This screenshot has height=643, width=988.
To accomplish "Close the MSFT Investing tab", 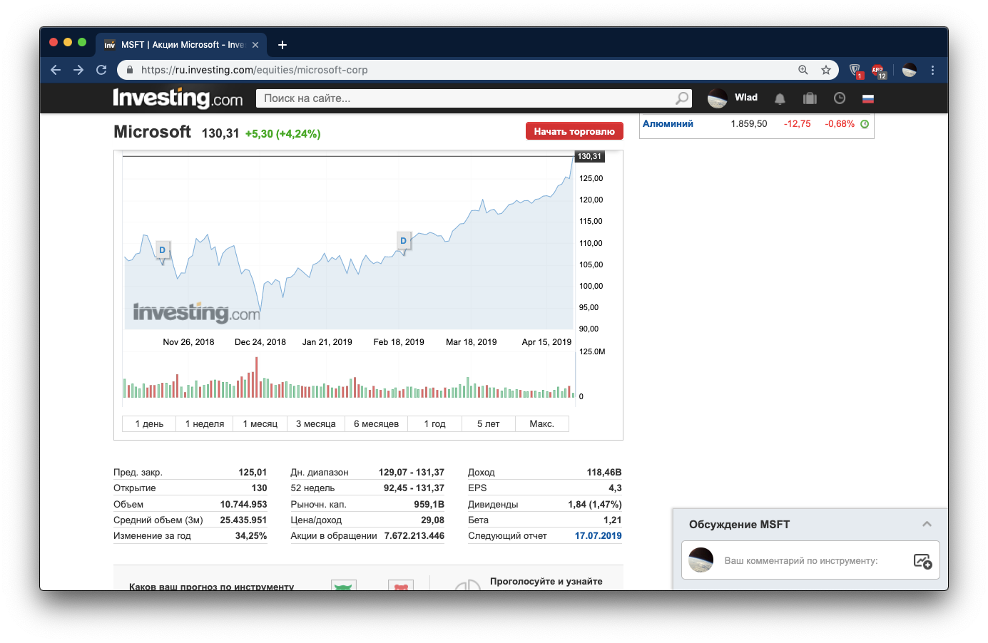I will 255,45.
